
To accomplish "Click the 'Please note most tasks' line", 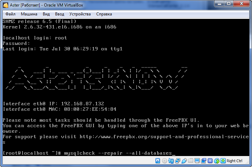I will [x=101, y=120].
